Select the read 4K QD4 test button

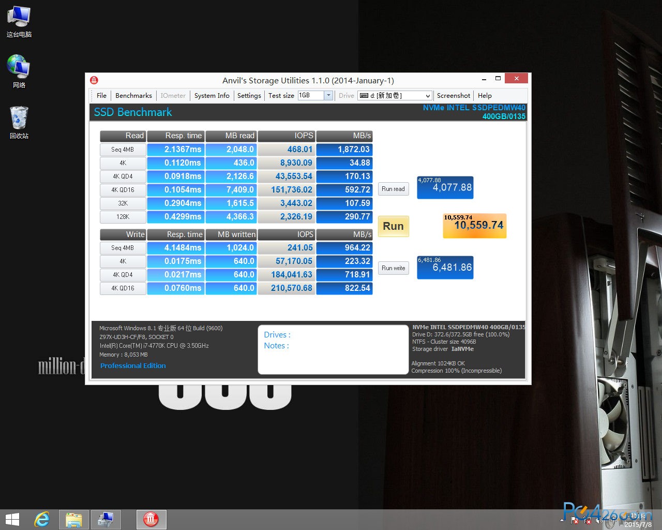coord(123,176)
